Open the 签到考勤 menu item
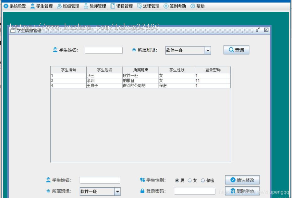The height and width of the screenshot is (198, 292). (176, 6)
